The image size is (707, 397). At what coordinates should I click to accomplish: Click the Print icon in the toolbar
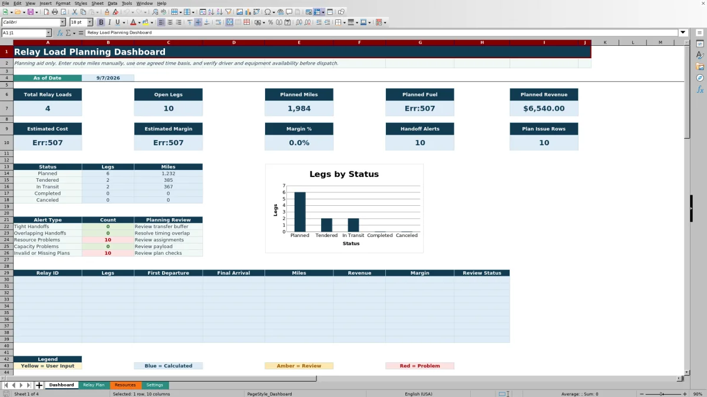pos(55,12)
